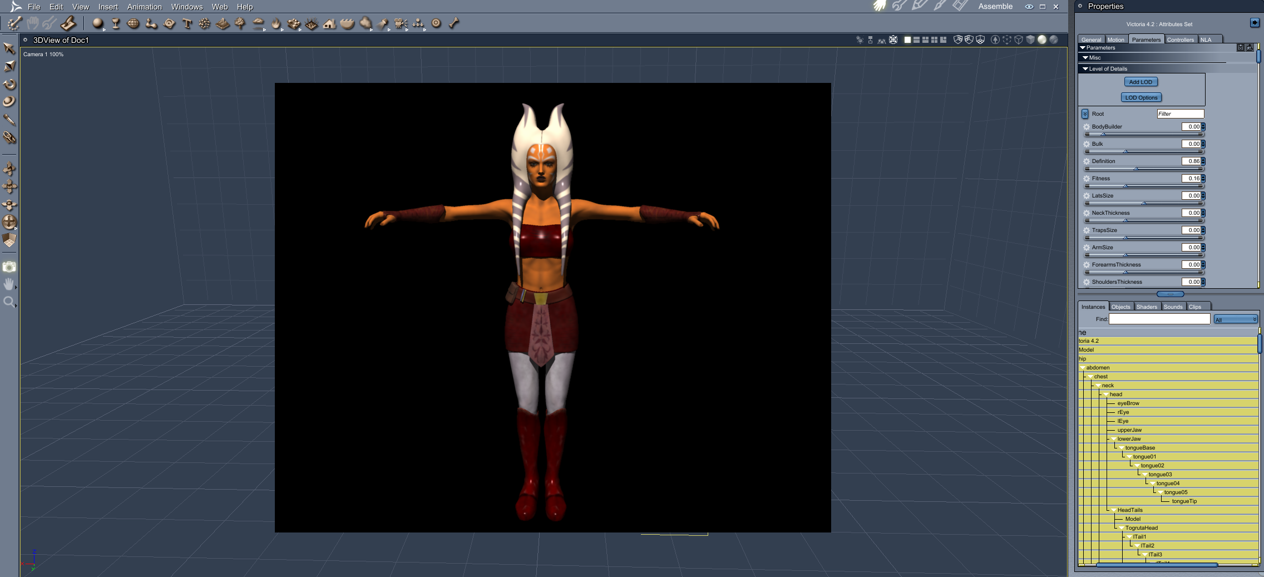Collapse the Misc section
1264x577 pixels.
point(1085,58)
